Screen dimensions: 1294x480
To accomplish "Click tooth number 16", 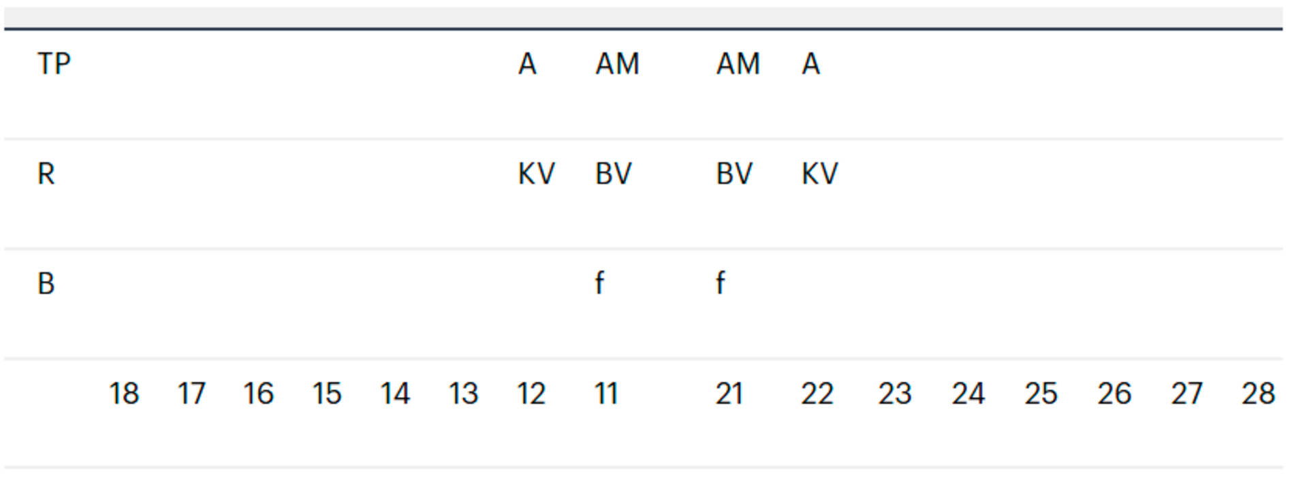I will [259, 394].
